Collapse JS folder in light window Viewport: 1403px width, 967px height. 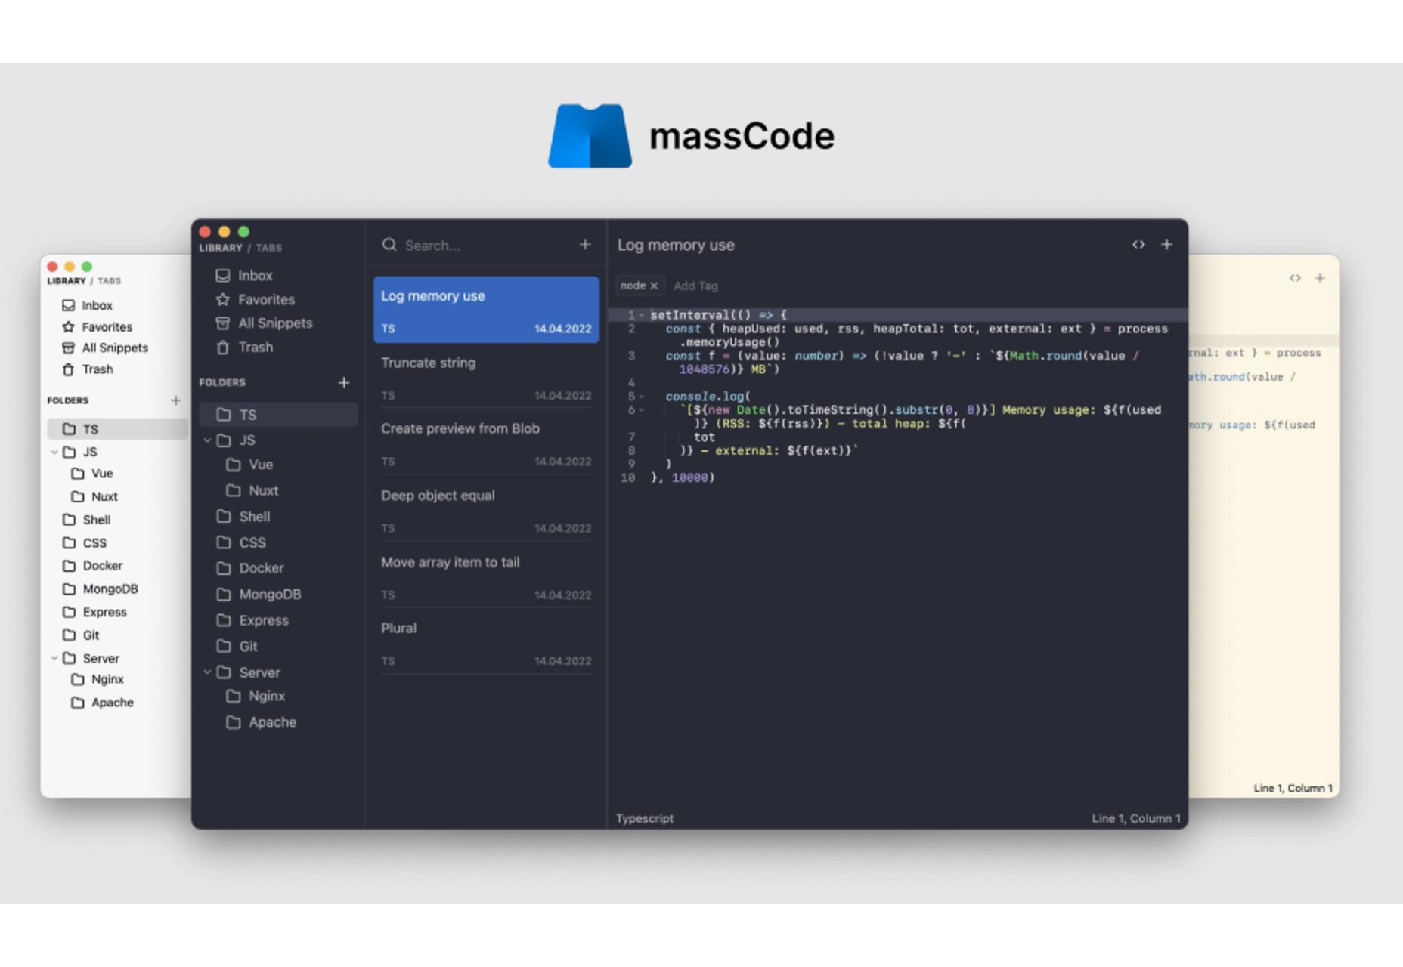click(x=54, y=452)
